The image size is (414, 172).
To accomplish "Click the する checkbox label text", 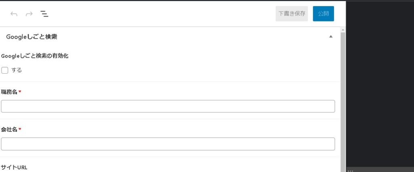I will click(17, 70).
